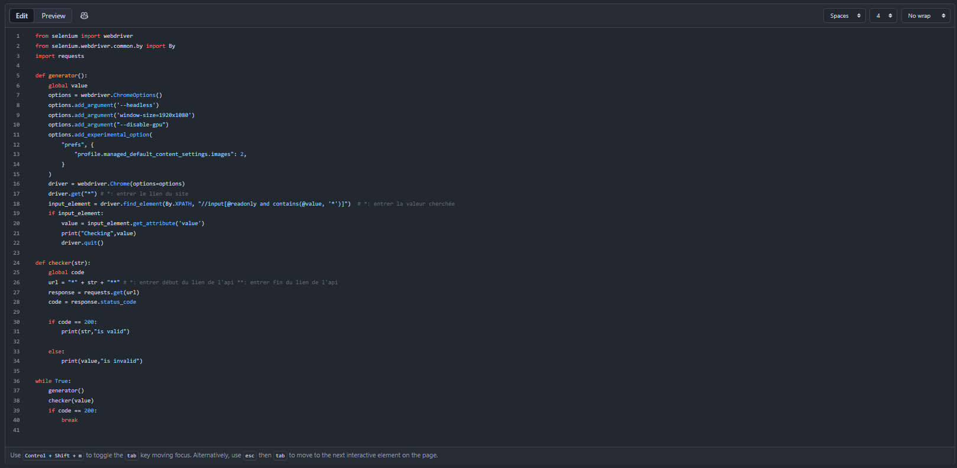Screen dimensions: 957x468
Task: Switch to the Edit tab
Action: pos(22,16)
